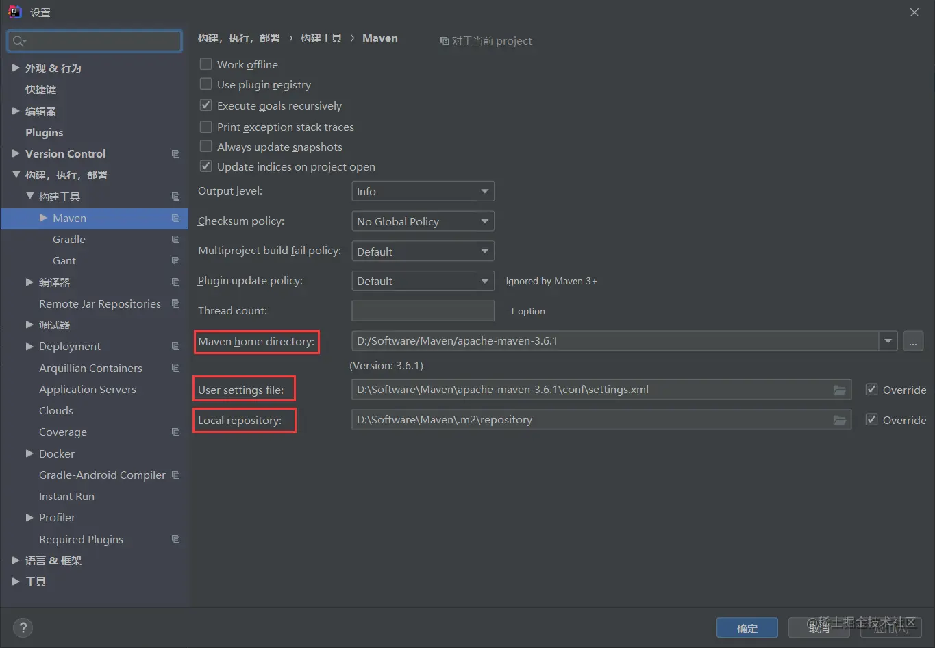Click the help question mark button
Image resolution: width=935 pixels, height=648 pixels.
tap(23, 627)
